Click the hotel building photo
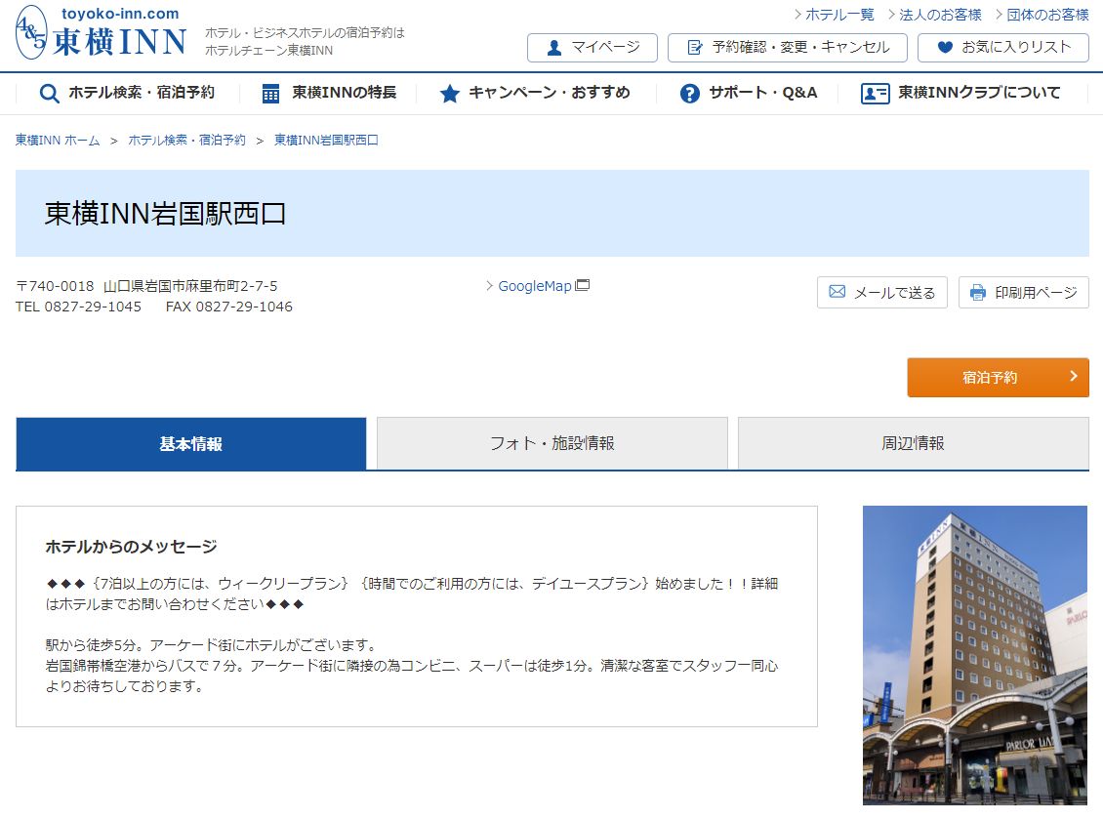The image size is (1103, 820). click(x=974, y=654)
